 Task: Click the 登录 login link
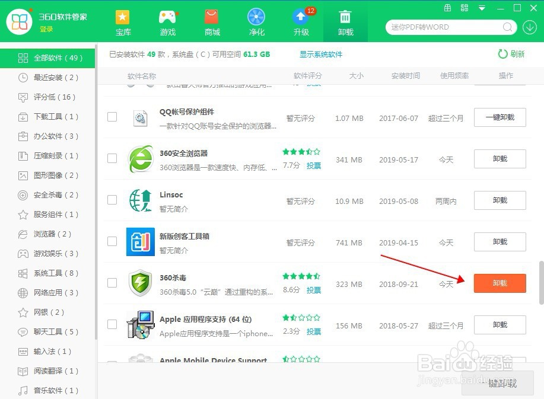click(46, 29)
